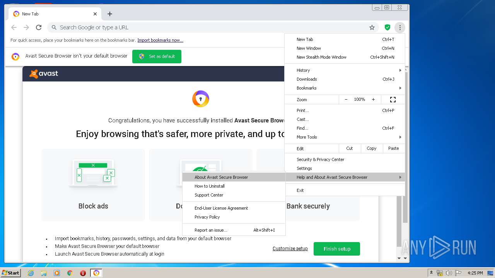
Task: Reload the page with the refresh icon
Action: [x=39, y=27]
